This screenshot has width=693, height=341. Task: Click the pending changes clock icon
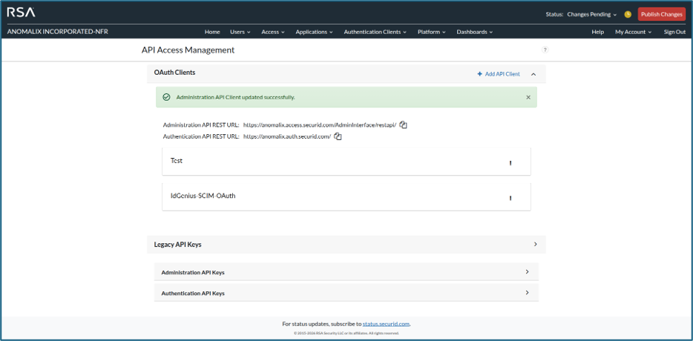628,15
